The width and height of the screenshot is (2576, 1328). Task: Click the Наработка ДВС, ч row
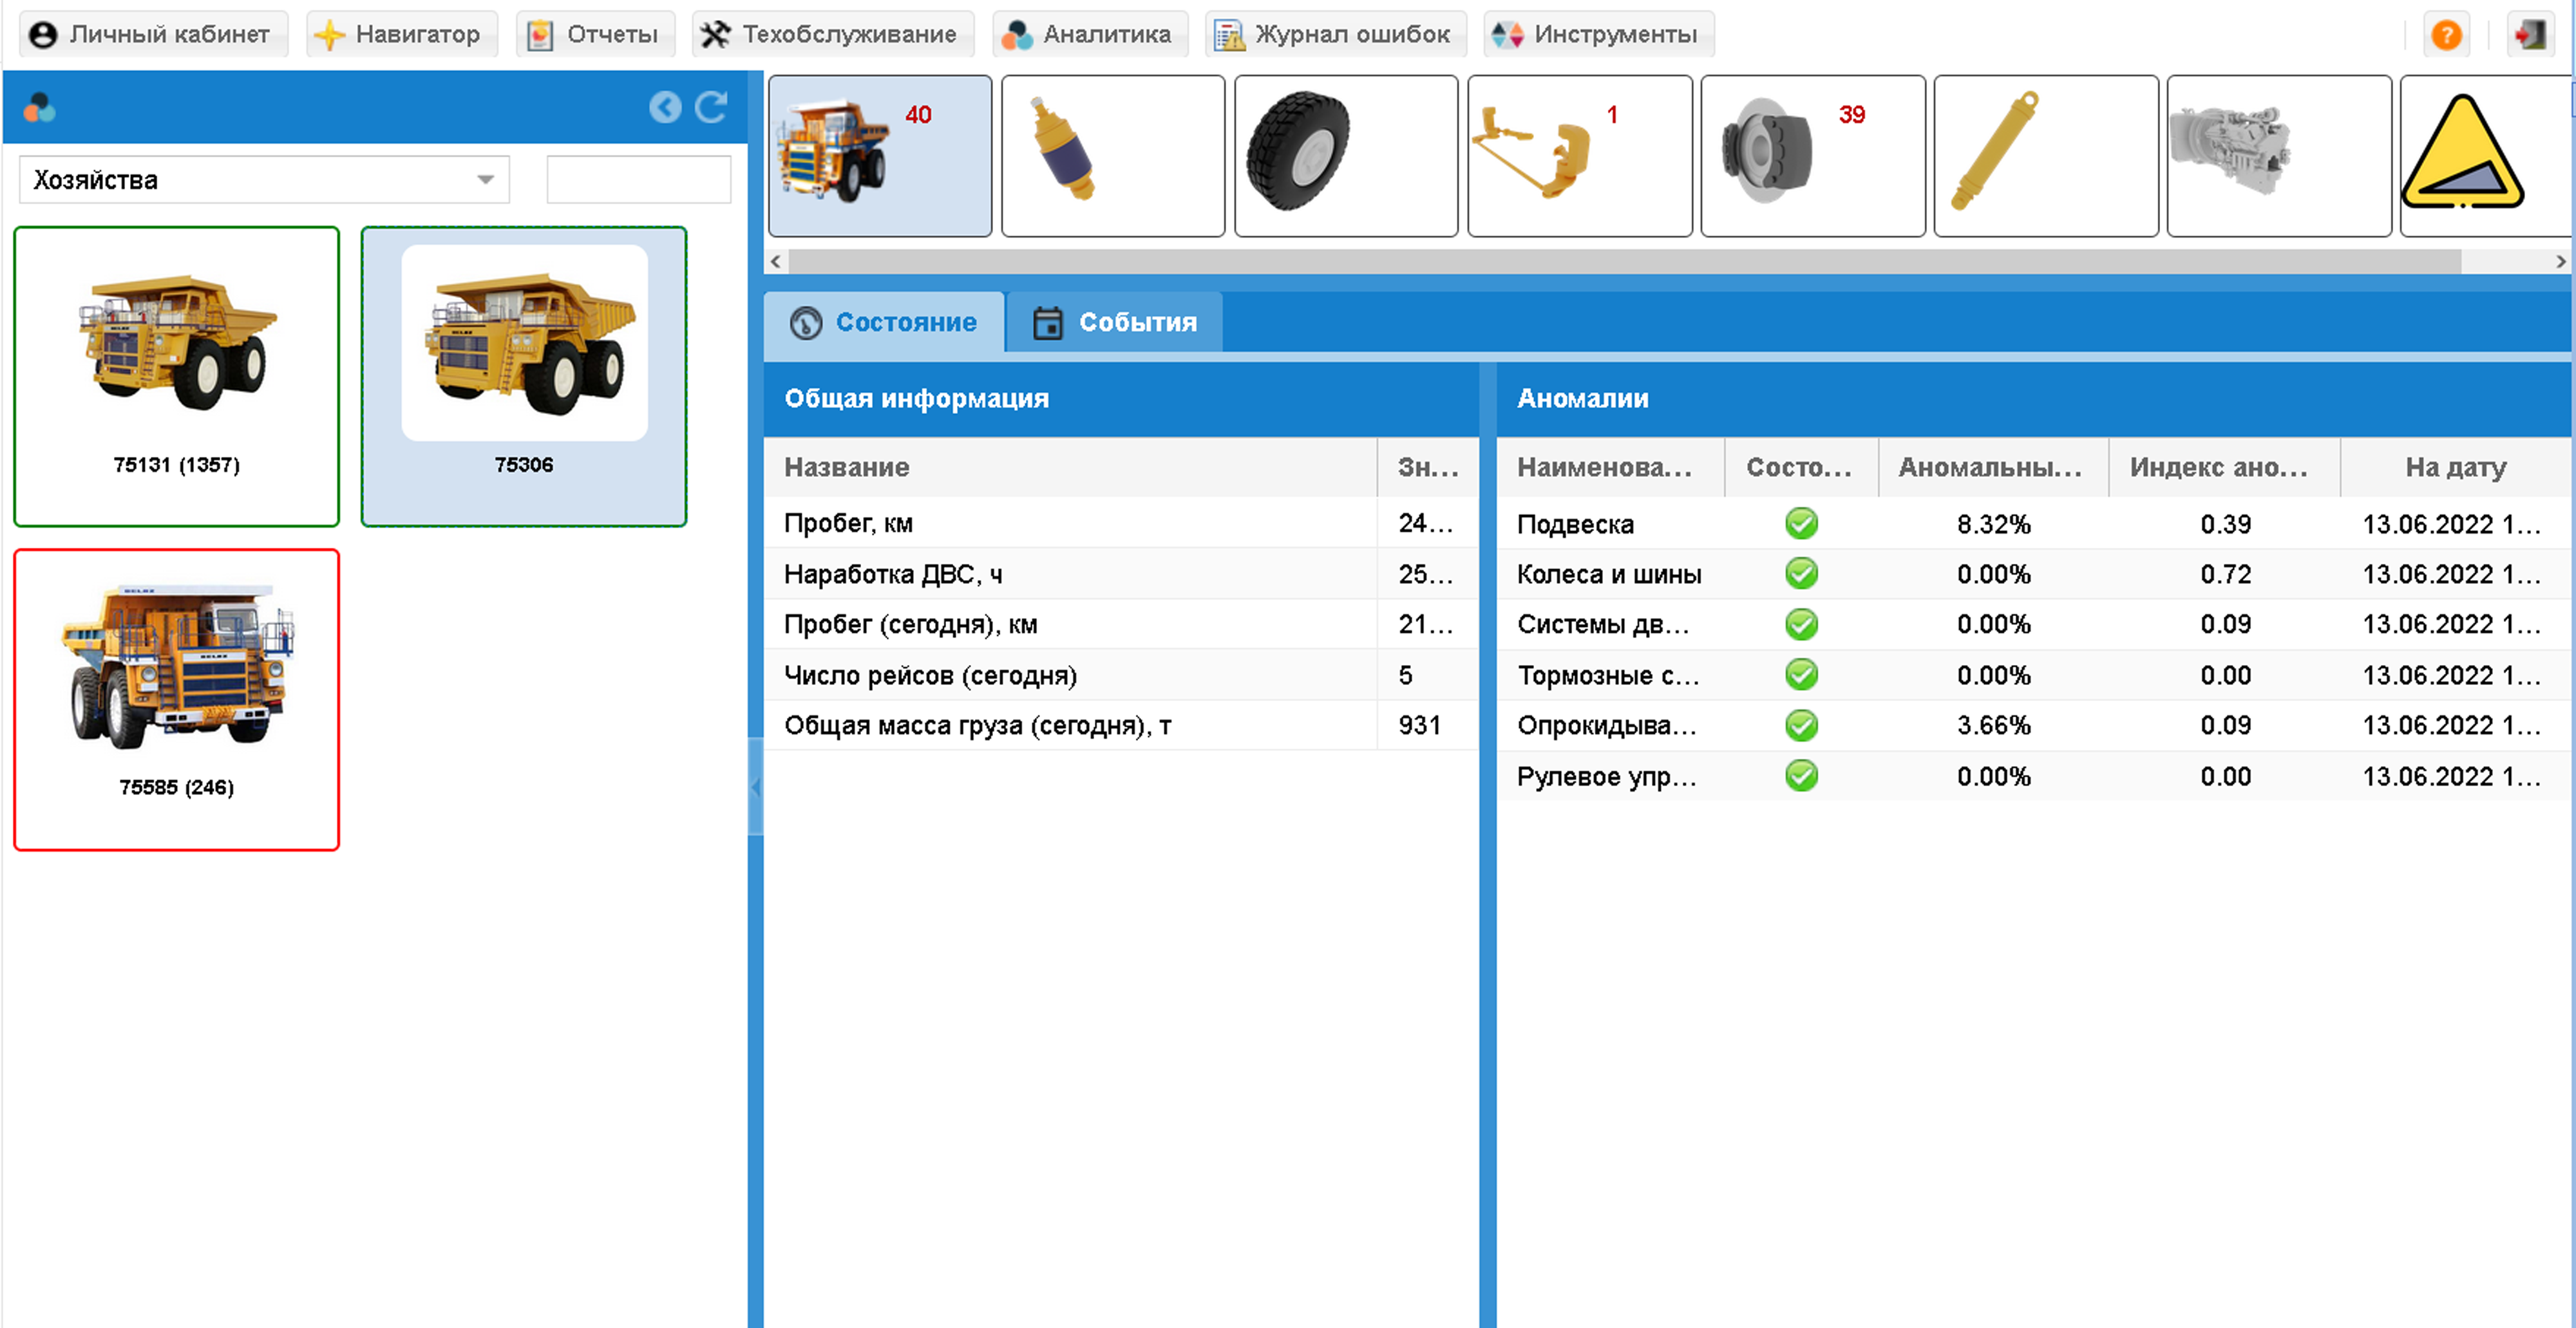point(1121,574)
